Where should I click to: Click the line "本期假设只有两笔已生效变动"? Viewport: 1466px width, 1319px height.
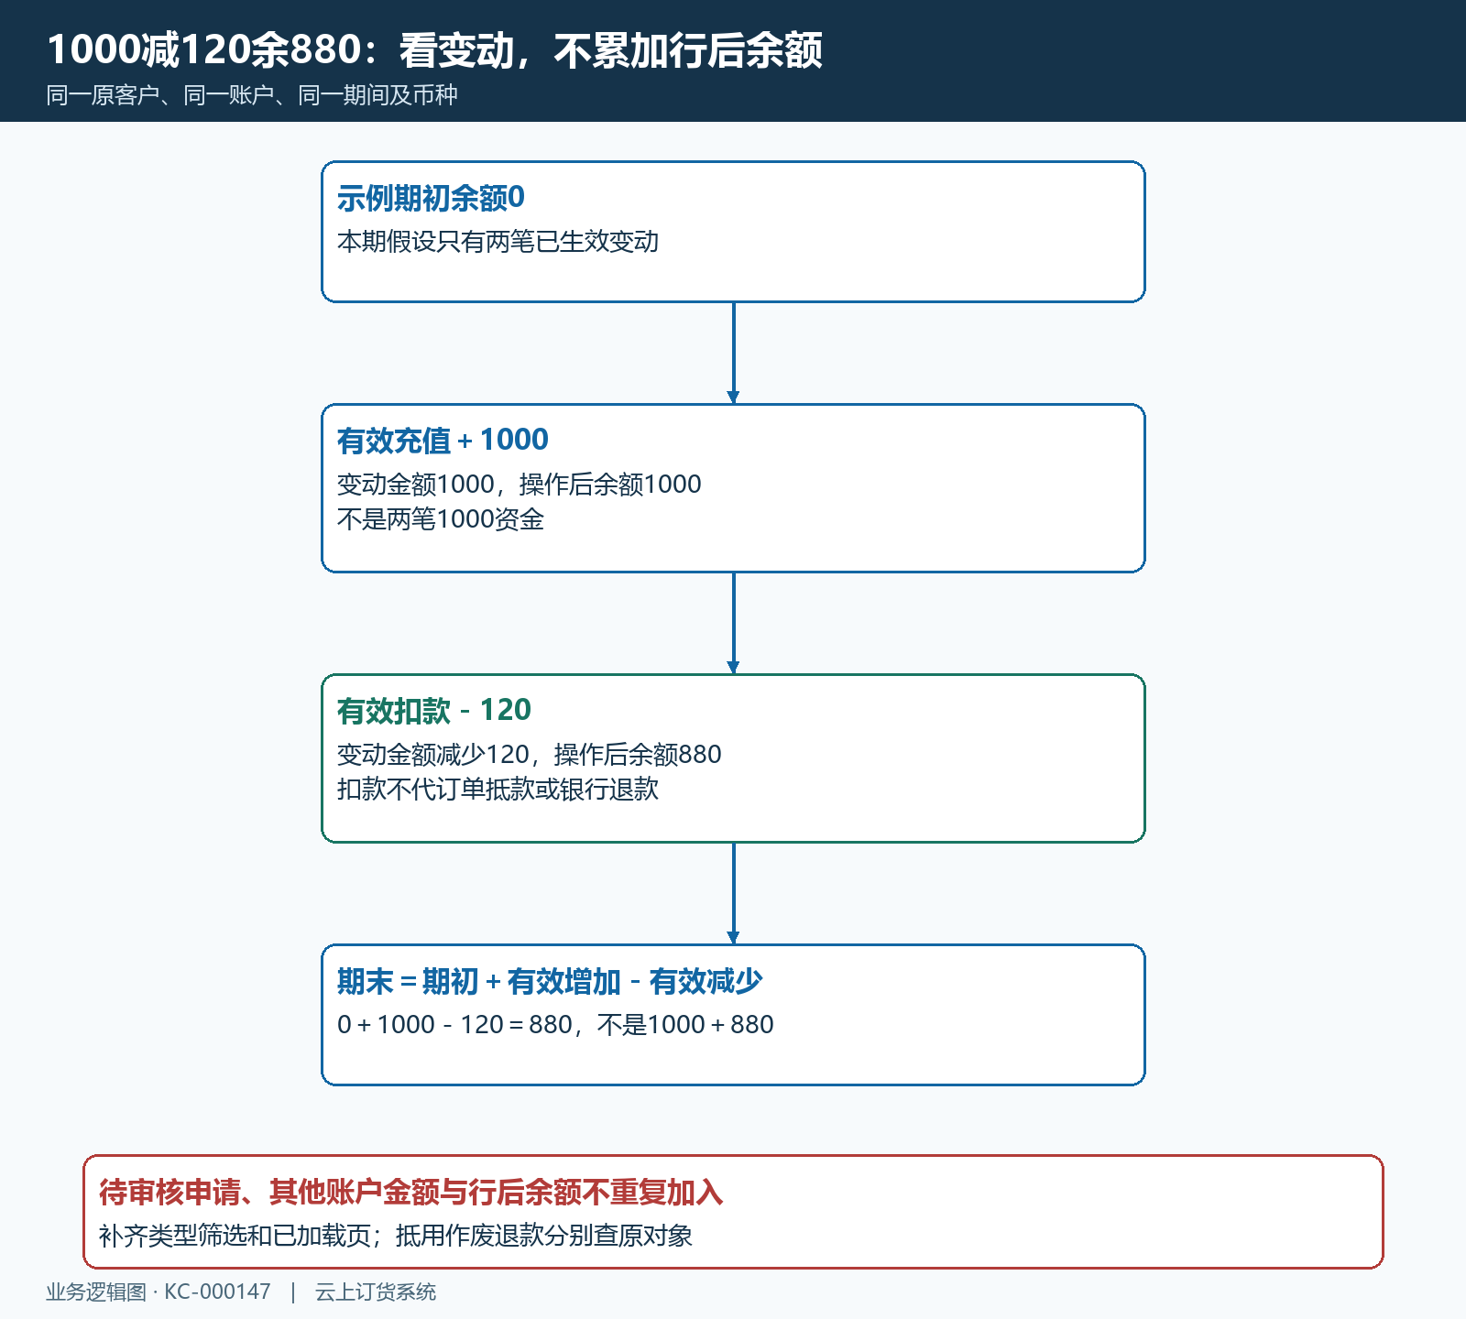point(498,242)
